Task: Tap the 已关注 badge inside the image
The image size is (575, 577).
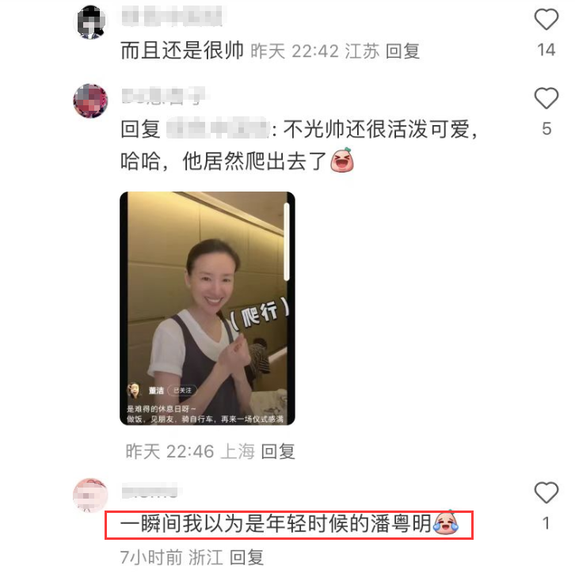Action: coord(182,390)
